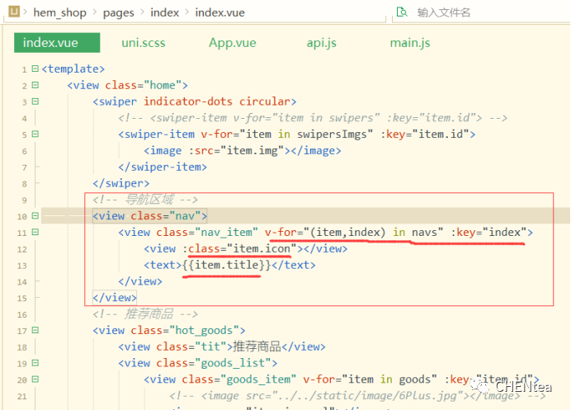Collapse the home view block on line 2
Screen dimensions: 571x410
(x=35, y=86)
